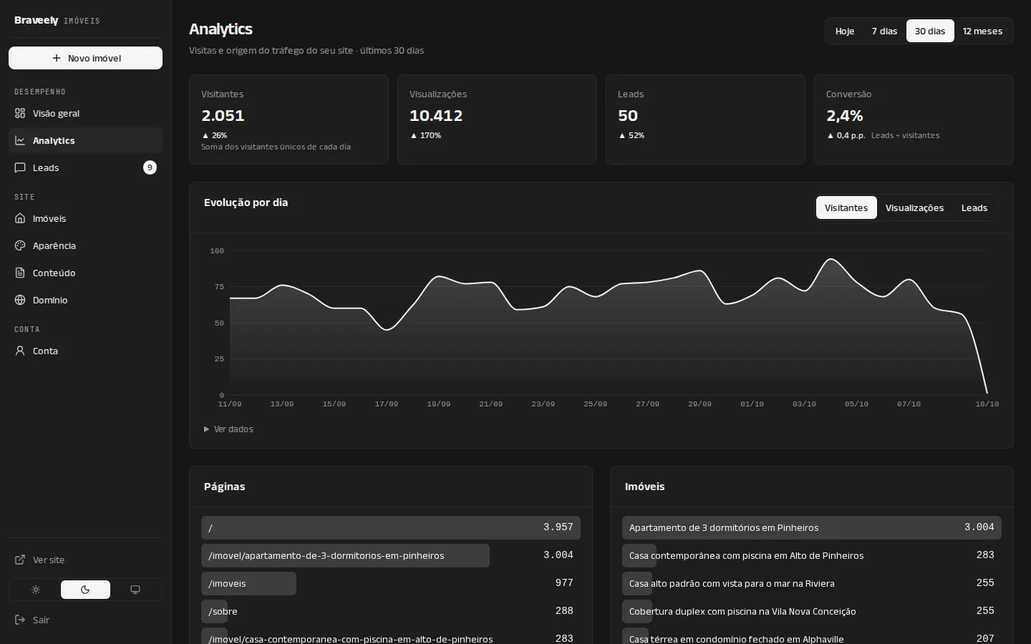
Task: Click the Visitantes stat value 2.051
Action: (x=223, y=115)
